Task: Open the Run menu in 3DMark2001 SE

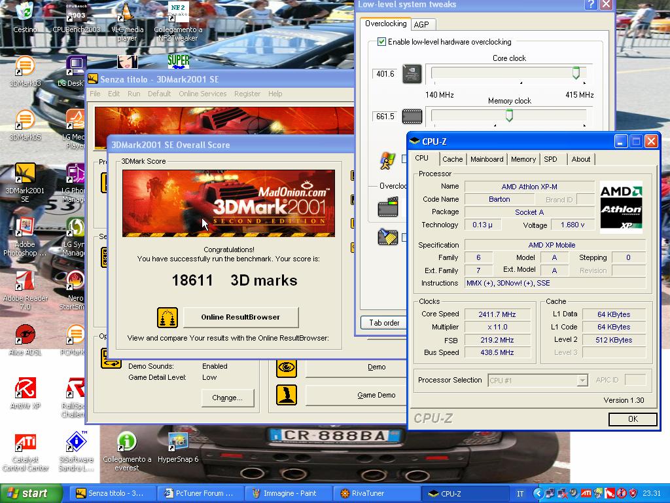Action: click(133, 94)
